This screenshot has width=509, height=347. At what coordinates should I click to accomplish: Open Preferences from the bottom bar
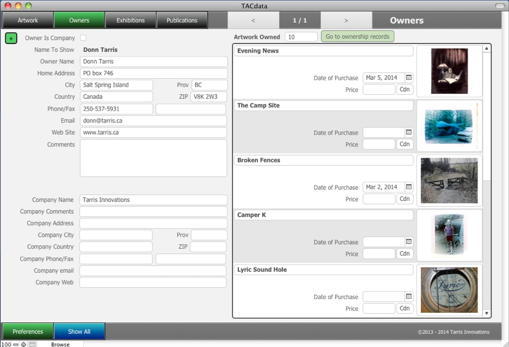[x=28, y=332]
